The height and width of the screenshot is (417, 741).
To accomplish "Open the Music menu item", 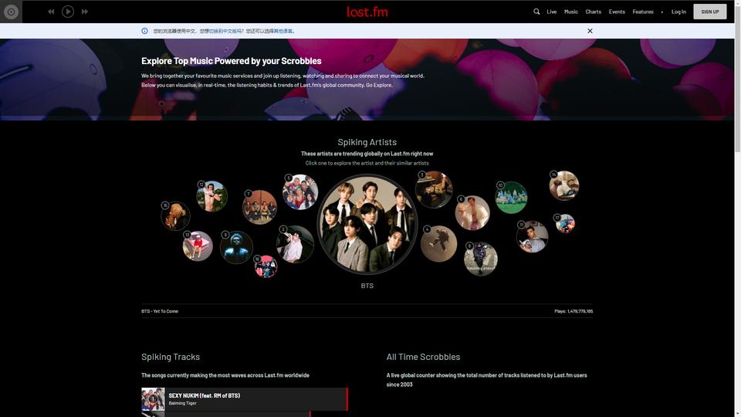I will [x=571, y=12].
